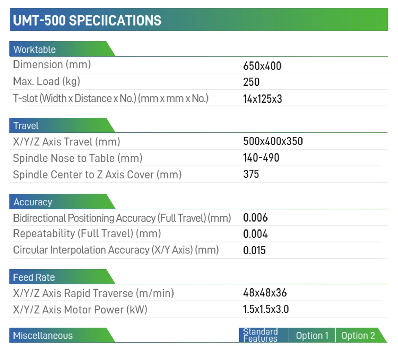The image size is (398, 346).
Task: Select the Feed Rate section header
Action: coord(34,278)
